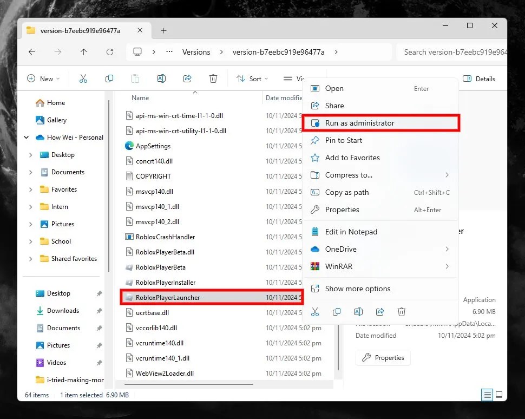Select ucrtbase.dll file
Viewport: 525px width, 419px height.
pos(147,313)
